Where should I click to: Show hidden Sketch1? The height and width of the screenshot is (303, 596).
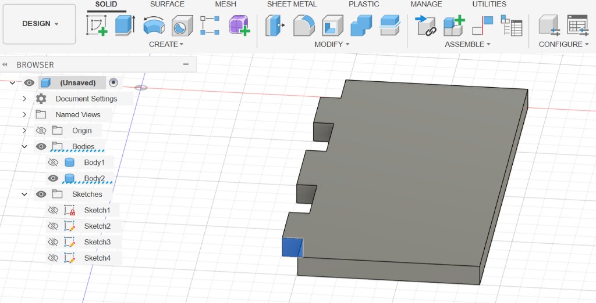coord(53,210)
